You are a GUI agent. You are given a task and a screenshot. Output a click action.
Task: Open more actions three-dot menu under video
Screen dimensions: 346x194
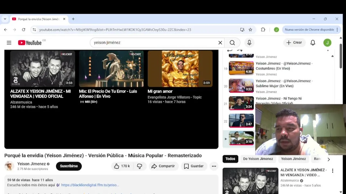(x=214, y=166)
